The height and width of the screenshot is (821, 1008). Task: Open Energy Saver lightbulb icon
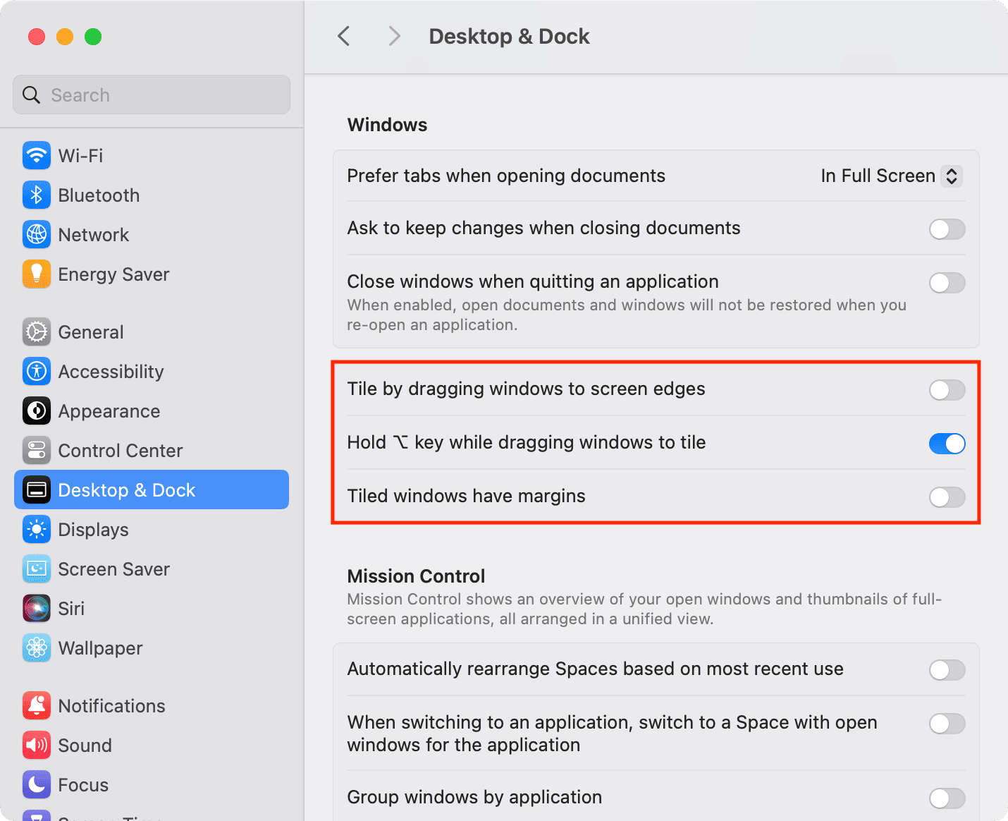click(36, 274)
